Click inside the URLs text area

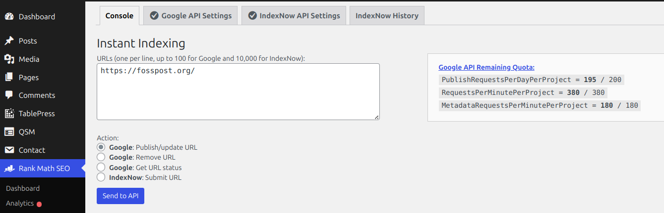[238, 91]
